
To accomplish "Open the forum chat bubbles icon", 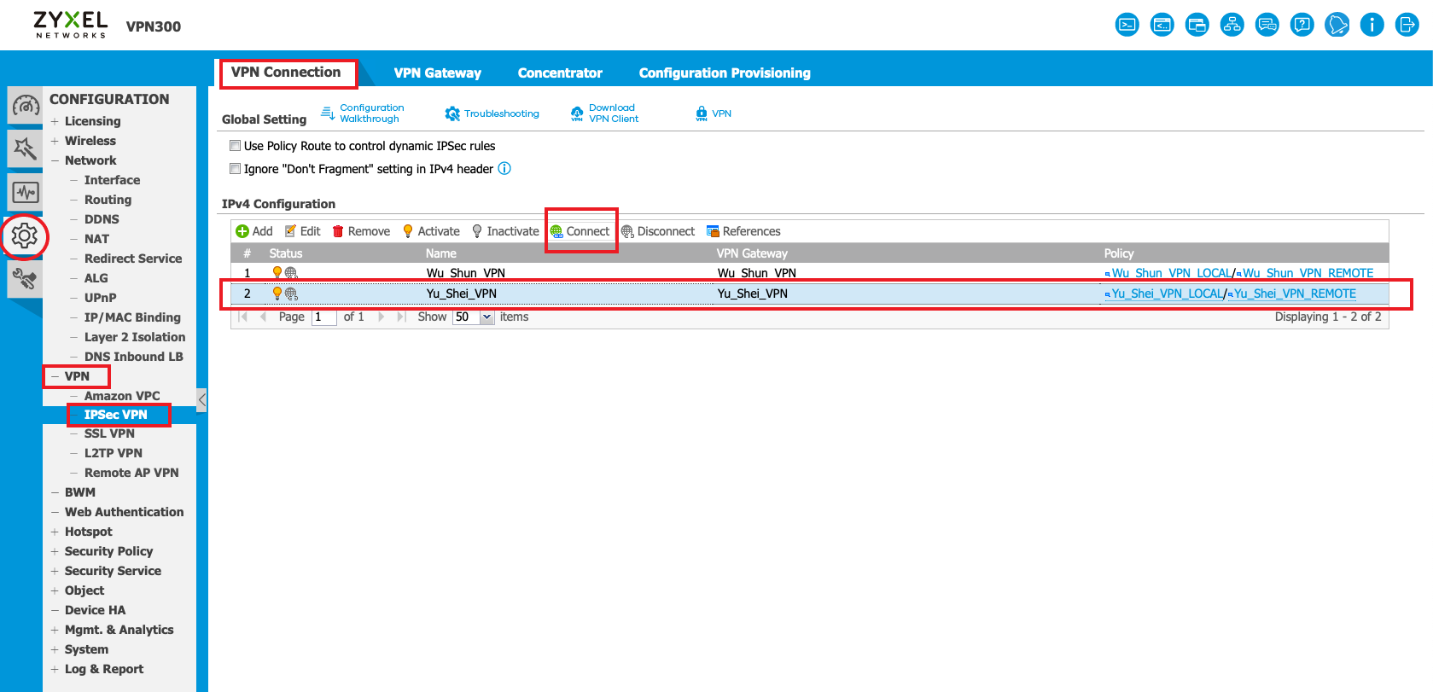I will [x=1267, y=25].
